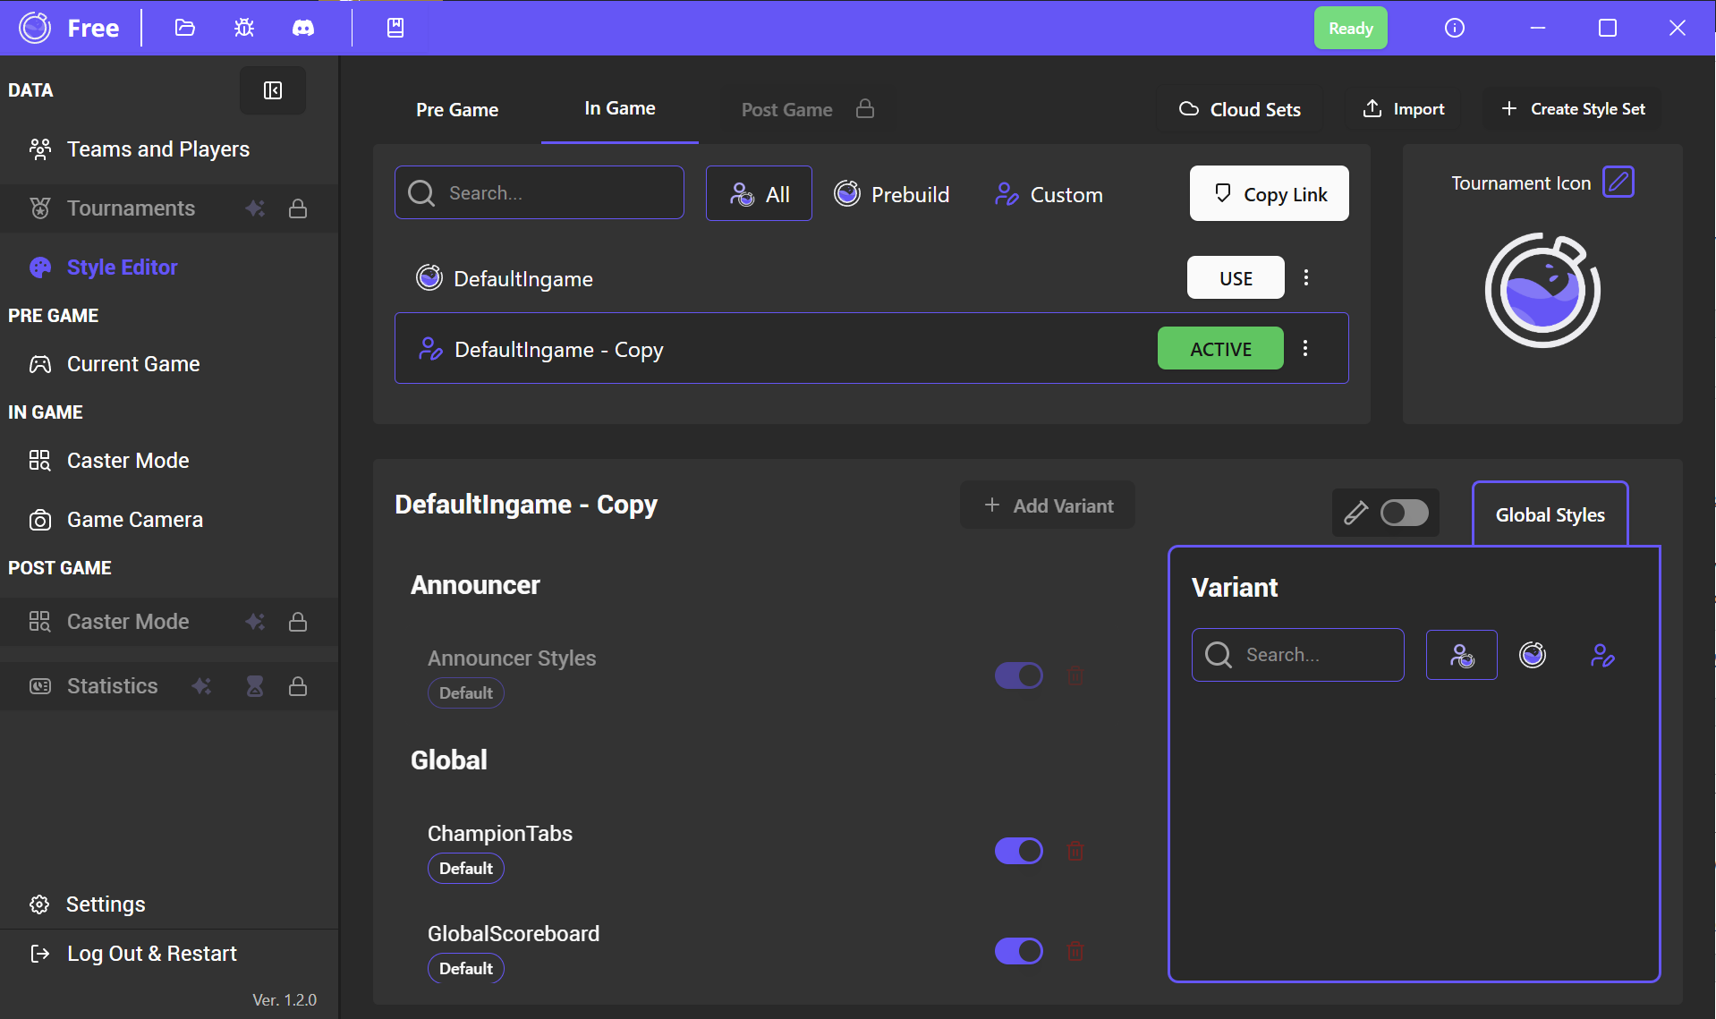Click the custom filter icon in Variant panel
This screenshot has width=1716, height=1019.
pyautogui.click(x=1601, y=655)
